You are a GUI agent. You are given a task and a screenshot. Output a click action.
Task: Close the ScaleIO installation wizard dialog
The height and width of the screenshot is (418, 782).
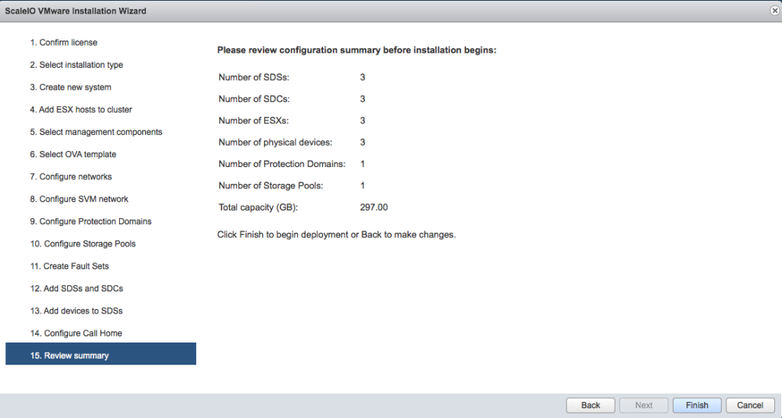point(774,11)
